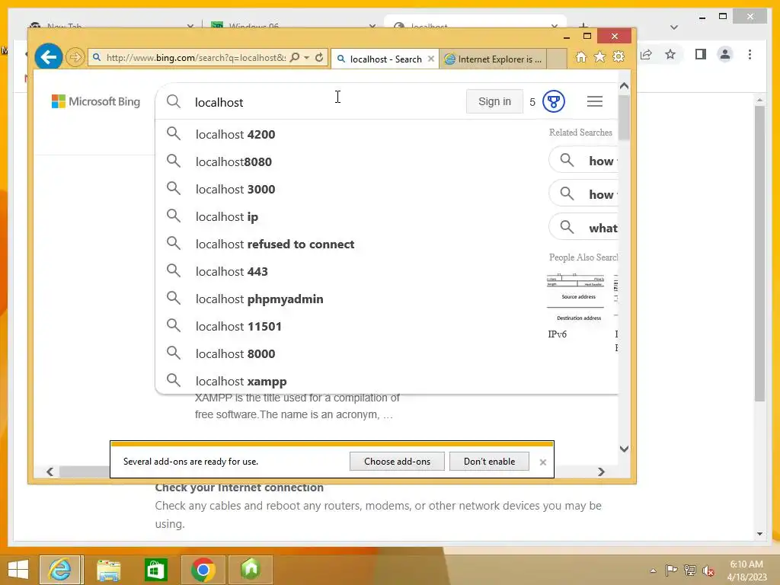The image size is (780, 585).
Task: Open a new blank IE tab
Action: click(x=557, y=59)
